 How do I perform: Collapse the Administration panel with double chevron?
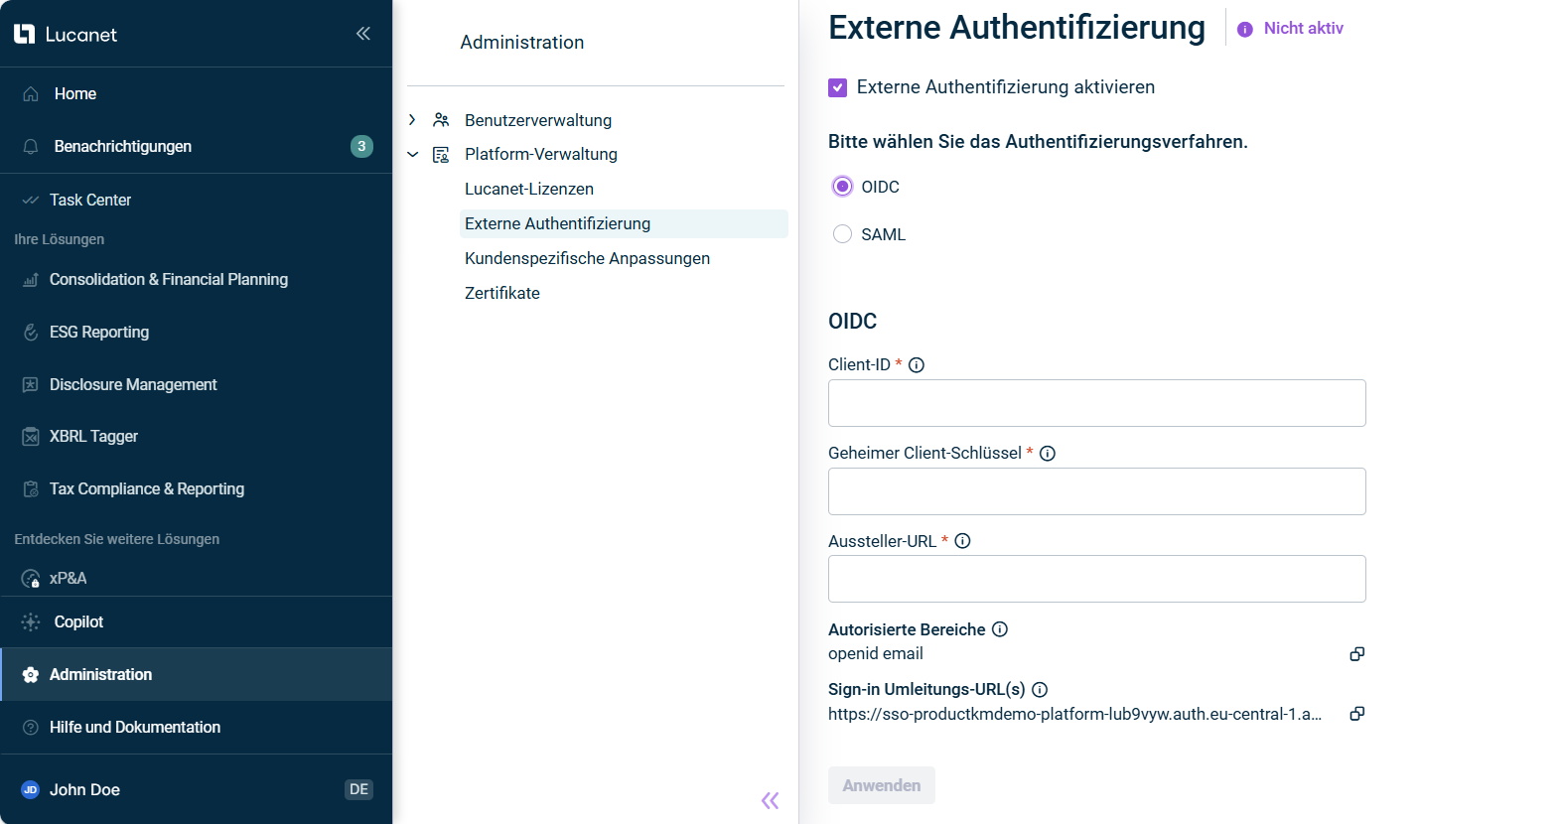point(771,800)
